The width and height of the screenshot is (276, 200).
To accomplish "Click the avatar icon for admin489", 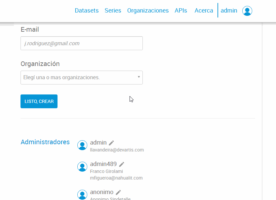I will pyautogui.click(x=82, y=167).
